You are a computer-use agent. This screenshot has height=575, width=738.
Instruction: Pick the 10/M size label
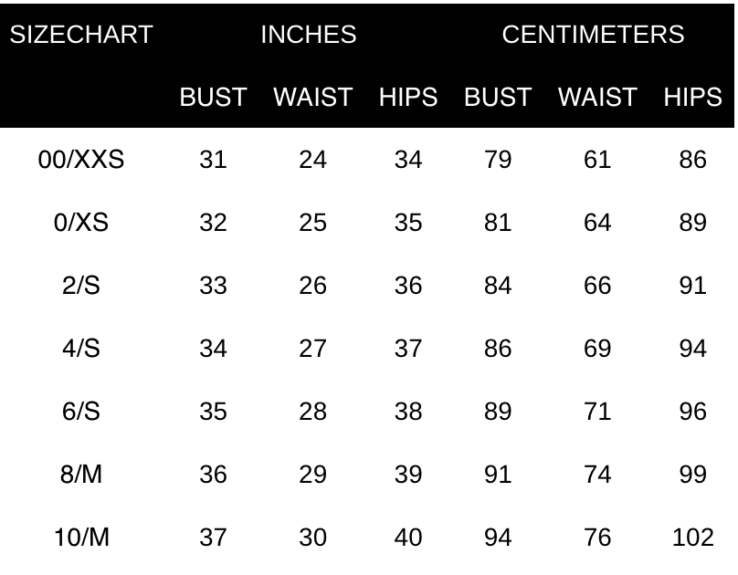pos(81,538)
